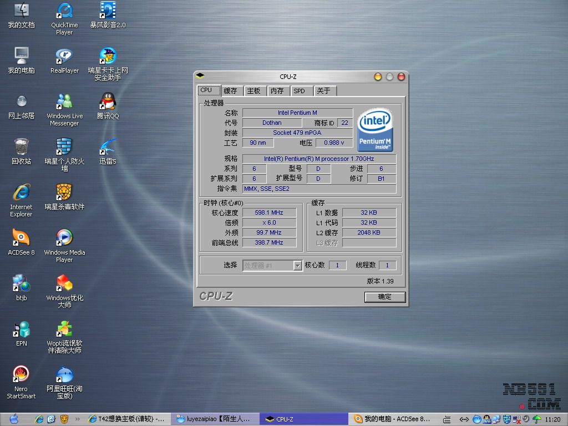
Task: Click the 确定 button in CPU-Z
Action: click(385, 297)
